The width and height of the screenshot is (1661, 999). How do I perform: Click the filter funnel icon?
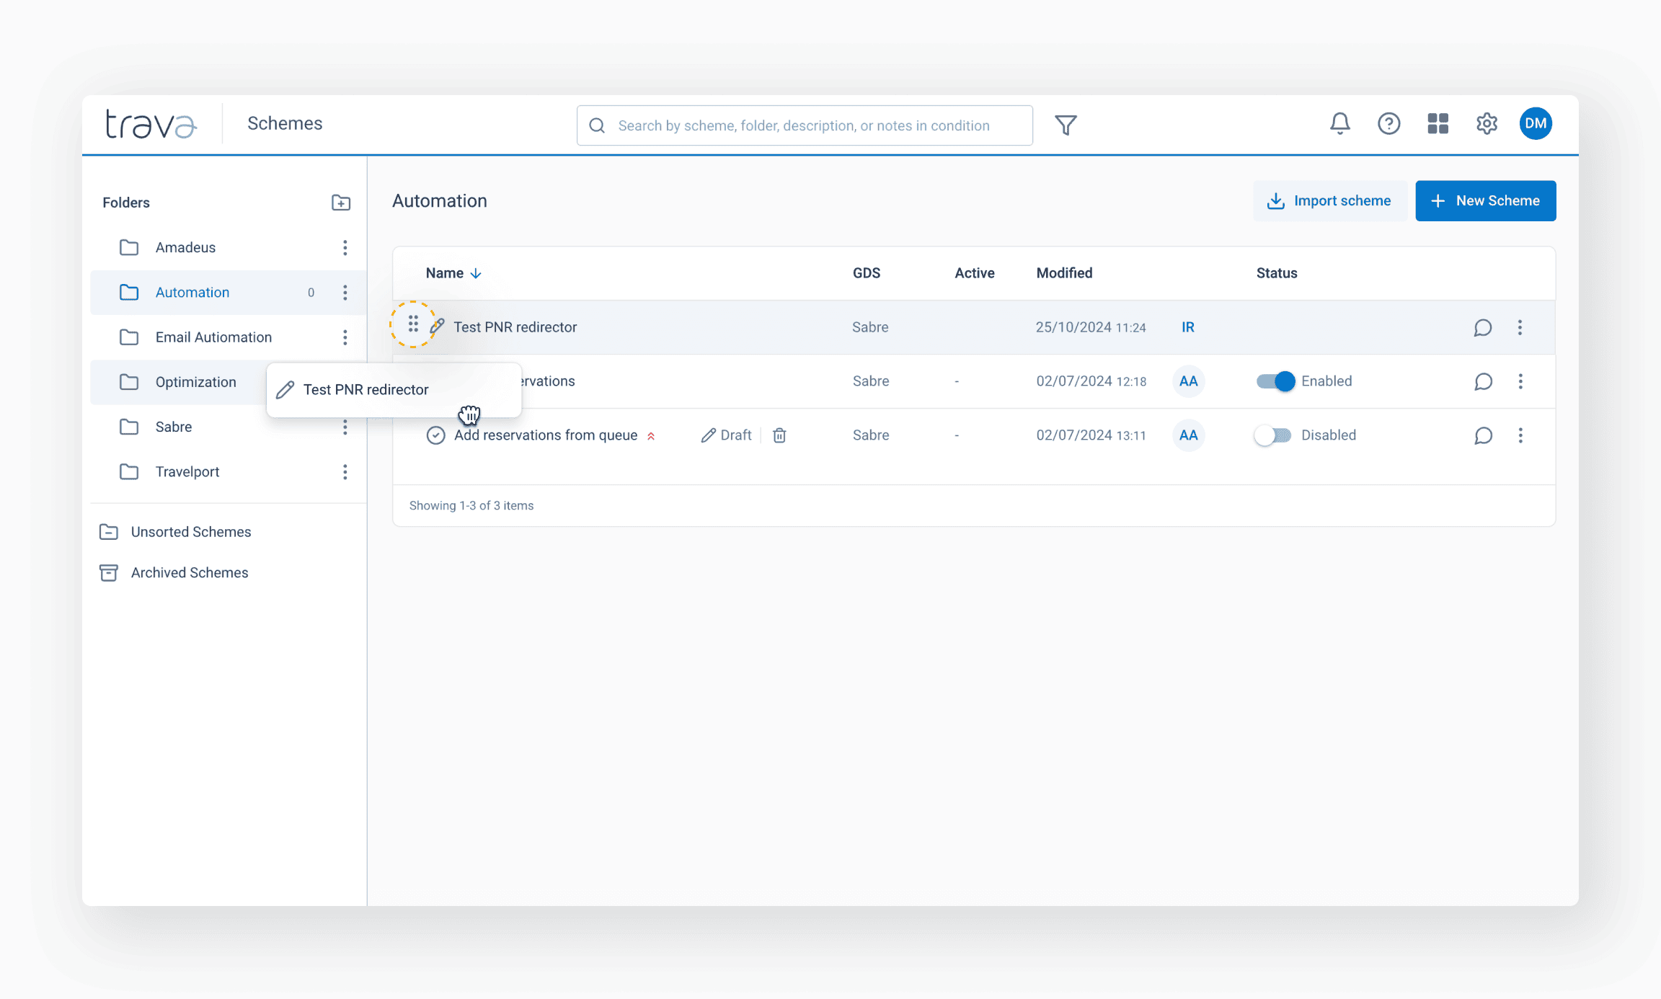[1066, 125]
